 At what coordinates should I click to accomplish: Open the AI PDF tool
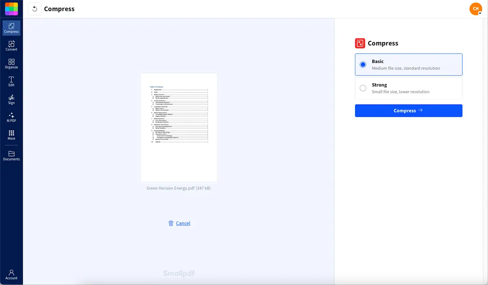pos(11,117)
